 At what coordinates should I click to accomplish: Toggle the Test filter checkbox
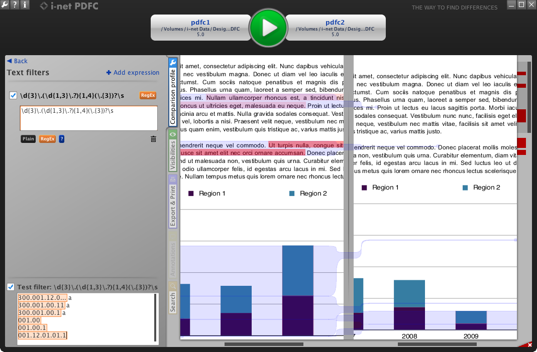11,287
